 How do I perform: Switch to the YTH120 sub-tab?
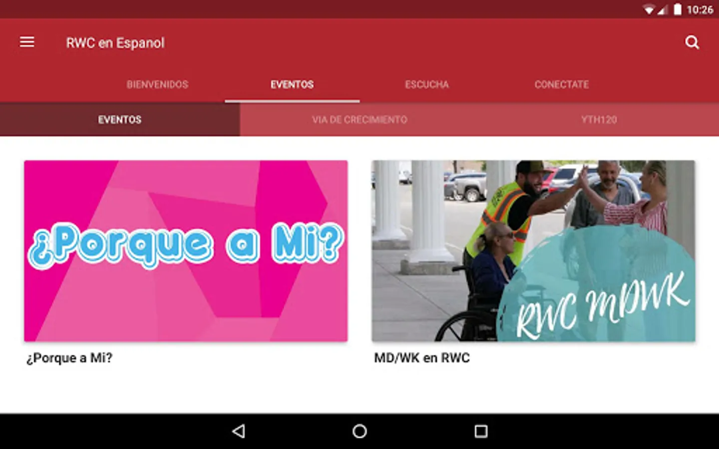coord(599,120)
